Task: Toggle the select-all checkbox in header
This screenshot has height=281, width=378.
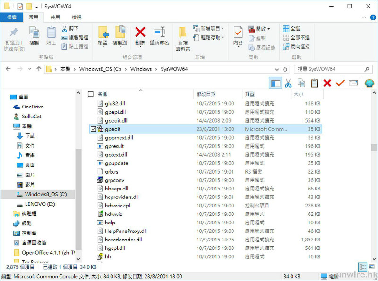Action: point(91,94)
